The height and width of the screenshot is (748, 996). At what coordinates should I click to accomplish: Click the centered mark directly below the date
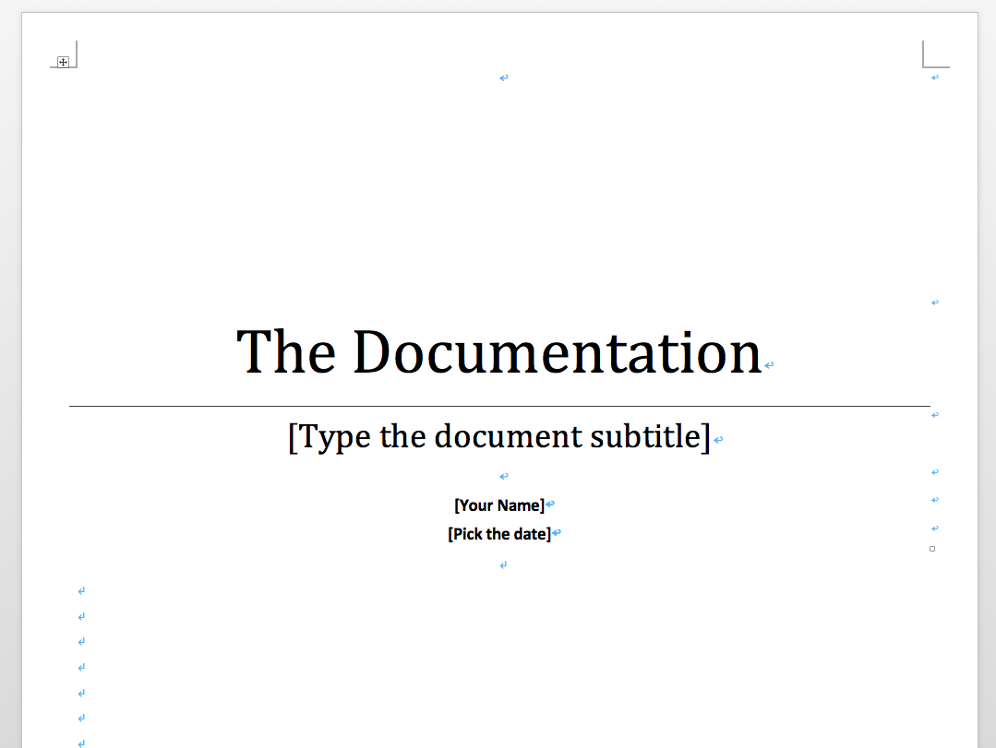click(503, 564)
